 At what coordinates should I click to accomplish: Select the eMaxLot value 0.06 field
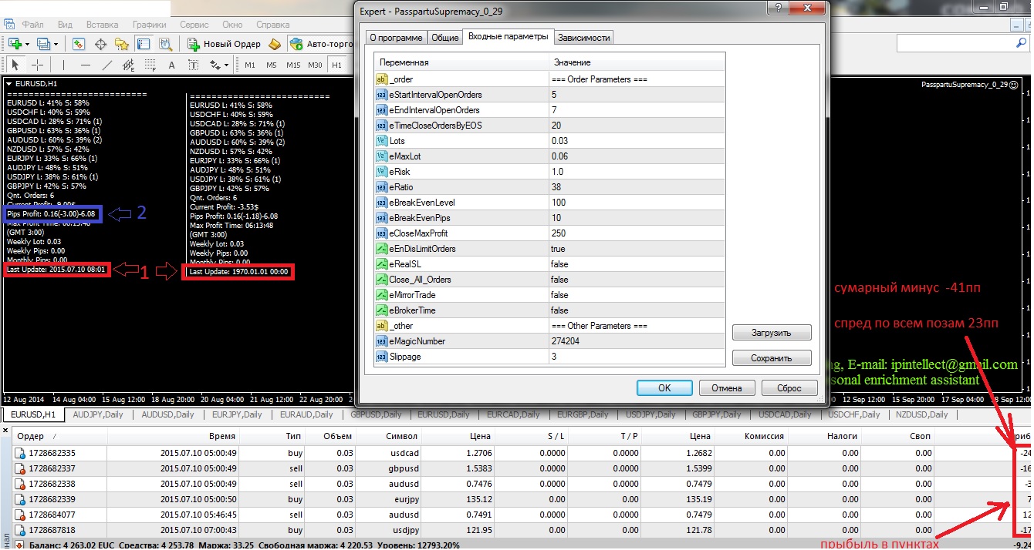tap(637, 156)
